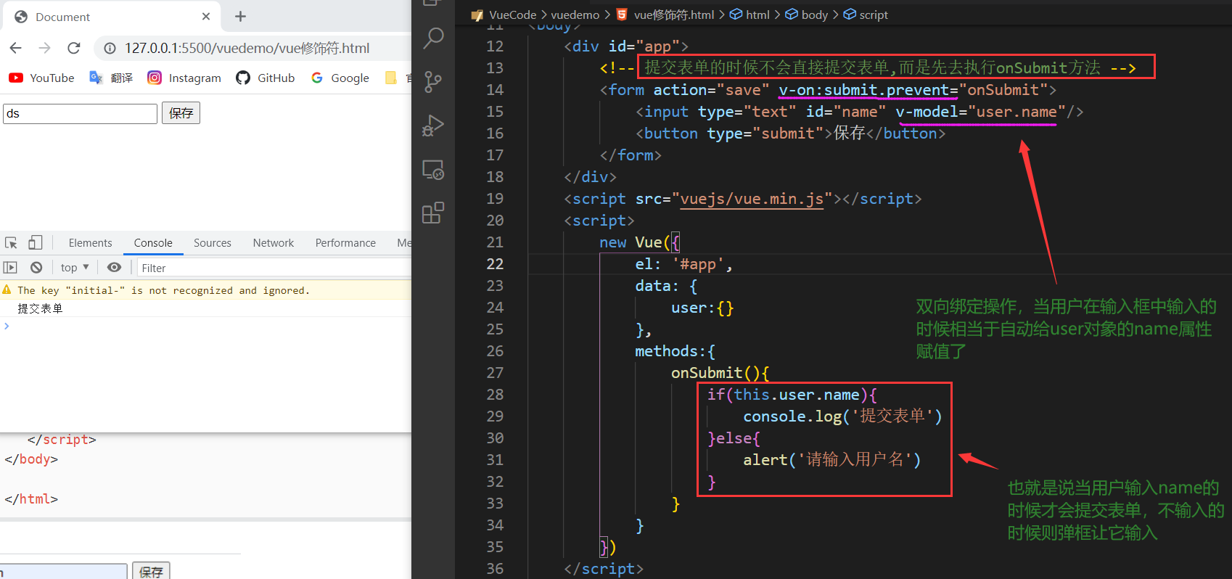Image resolution: width=1232 pixels, height=579 pixels.
Task: Switch to the Elements DevTools tab
Action: click(90, 243)
